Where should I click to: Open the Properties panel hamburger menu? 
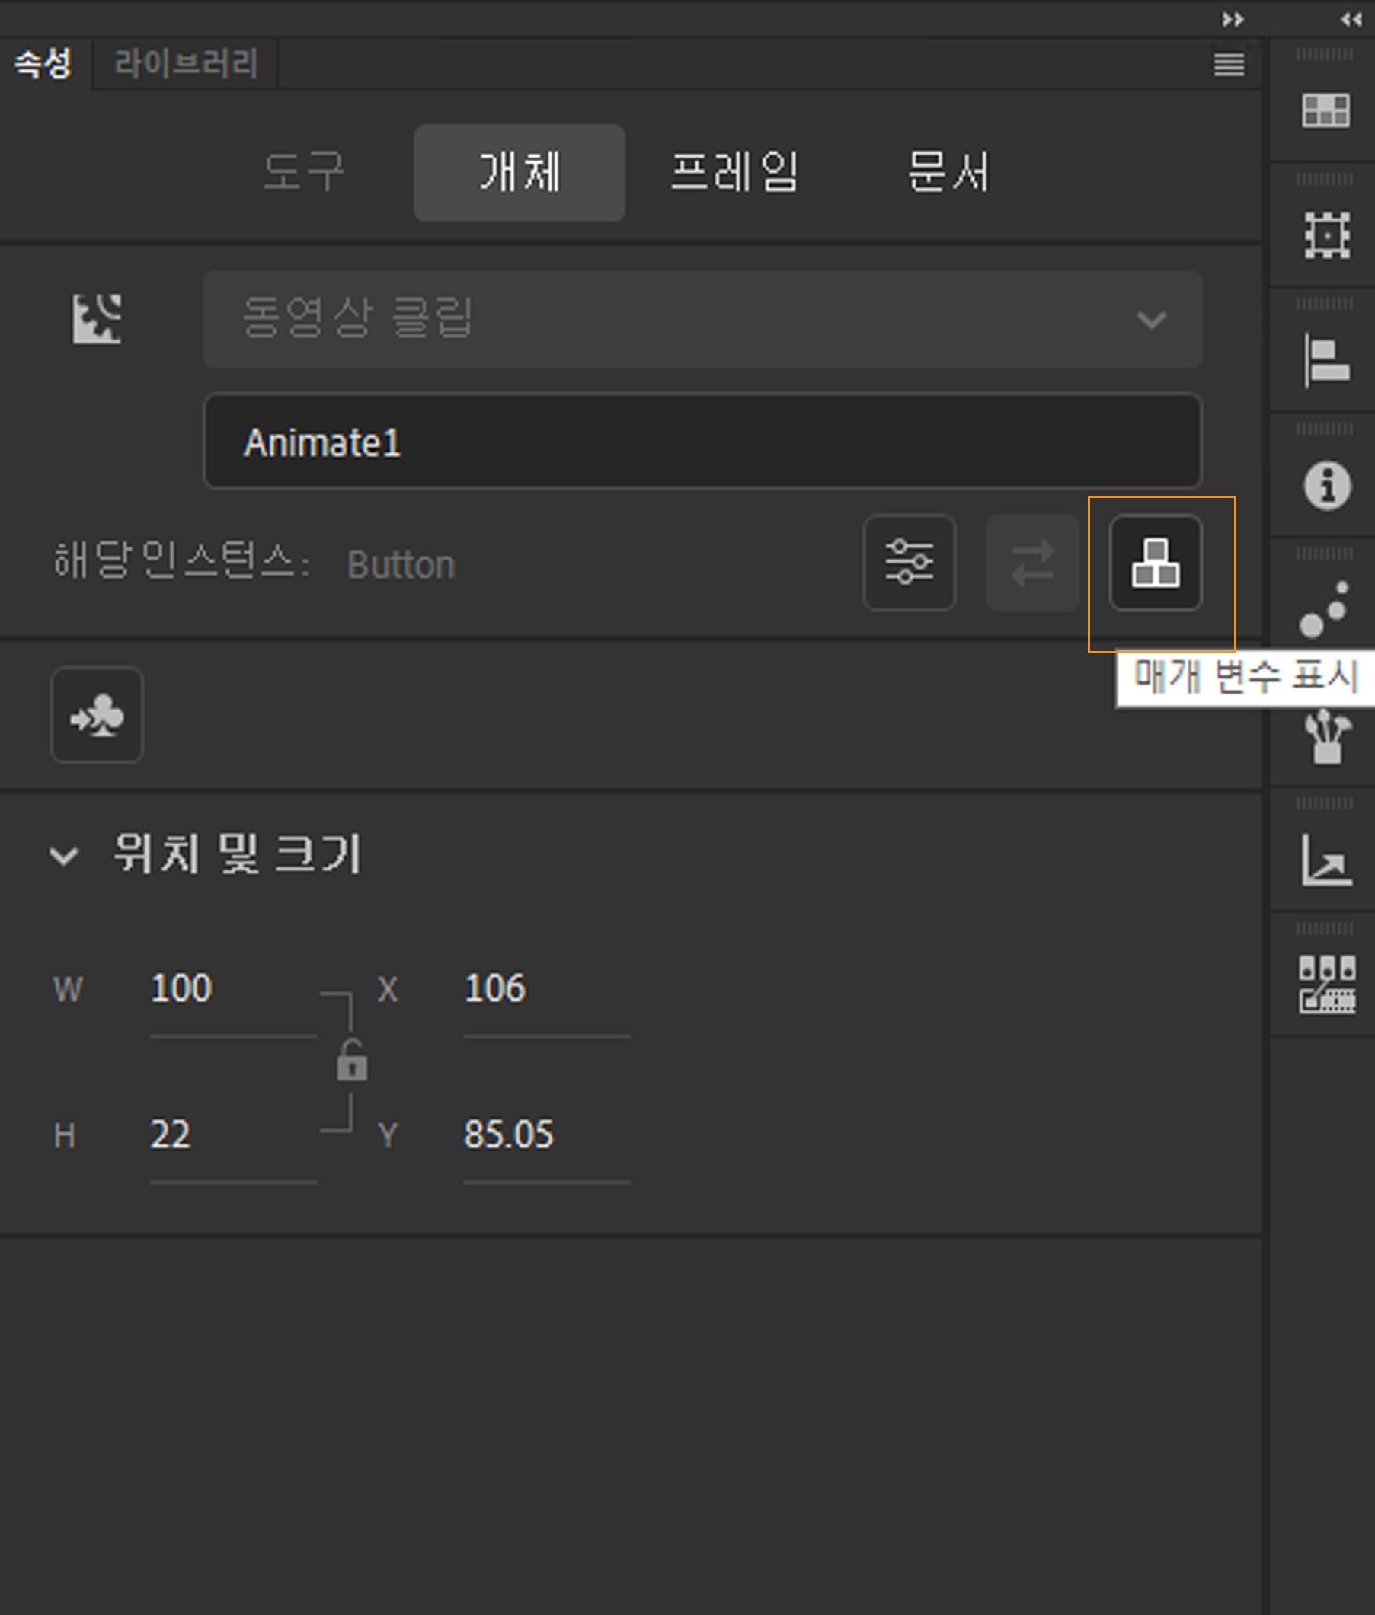[1227, 65]
